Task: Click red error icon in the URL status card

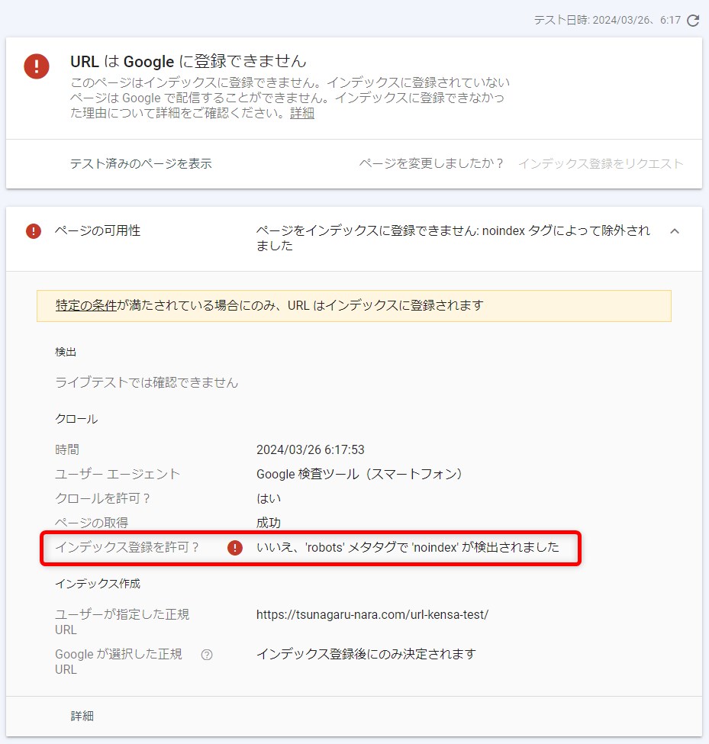Action: click(x=37, y=66)
